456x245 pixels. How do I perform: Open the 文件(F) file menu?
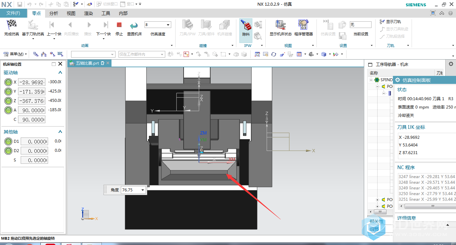tap(13, 13)
